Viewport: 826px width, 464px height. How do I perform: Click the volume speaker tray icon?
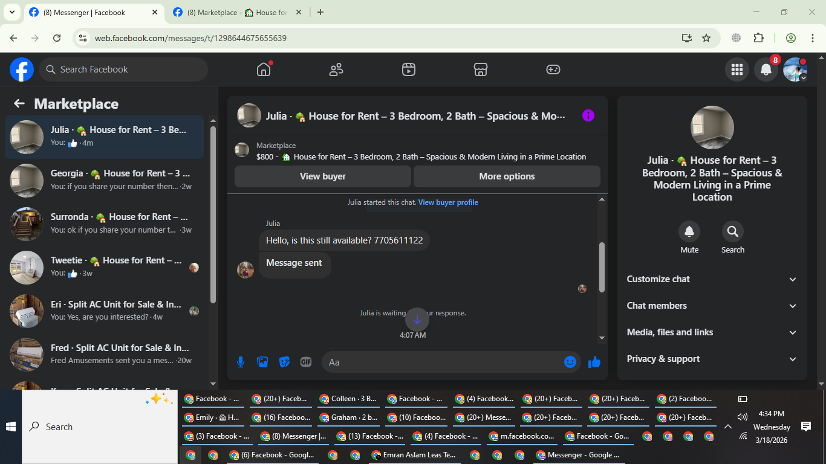click(743, 417)
